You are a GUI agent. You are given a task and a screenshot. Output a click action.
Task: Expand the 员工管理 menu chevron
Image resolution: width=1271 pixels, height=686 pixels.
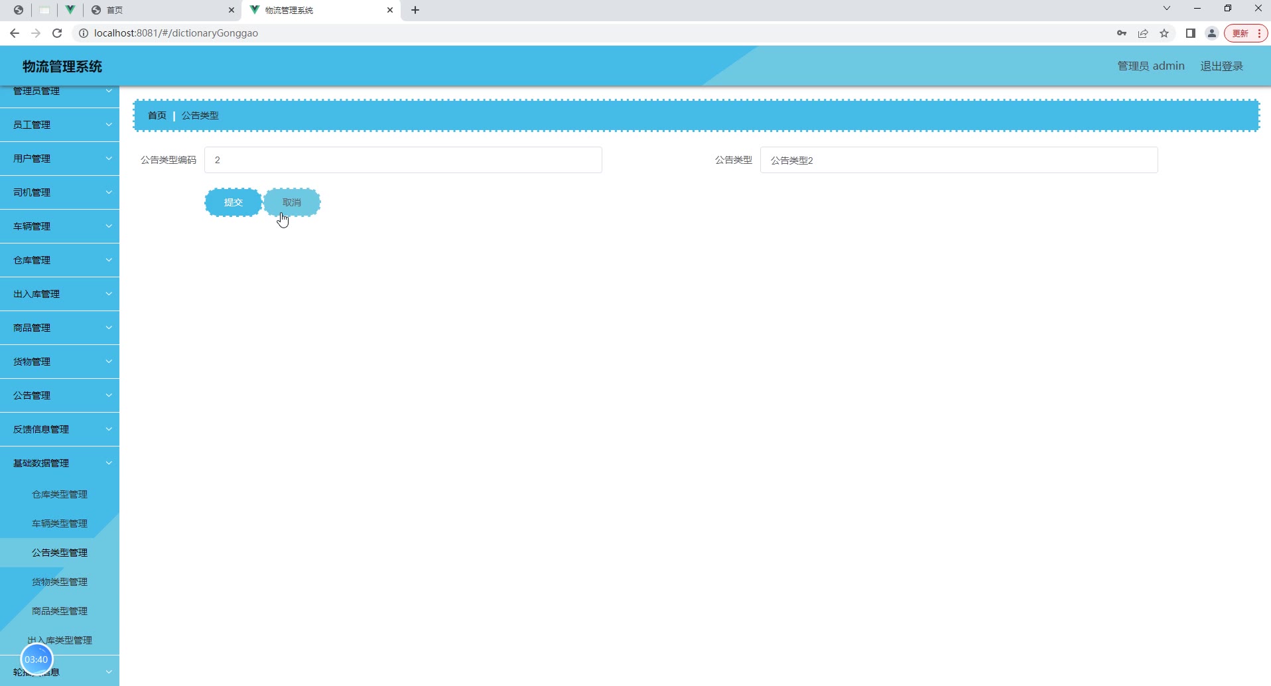pos(109,125)
